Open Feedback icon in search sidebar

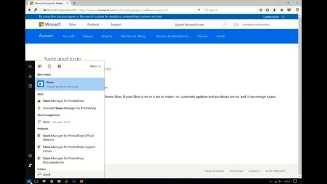tap(30, 166)
